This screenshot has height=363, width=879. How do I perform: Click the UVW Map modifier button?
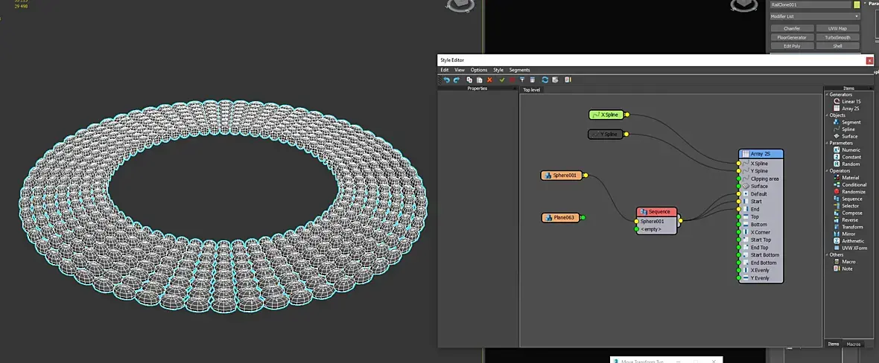click(x=837, y=28)
